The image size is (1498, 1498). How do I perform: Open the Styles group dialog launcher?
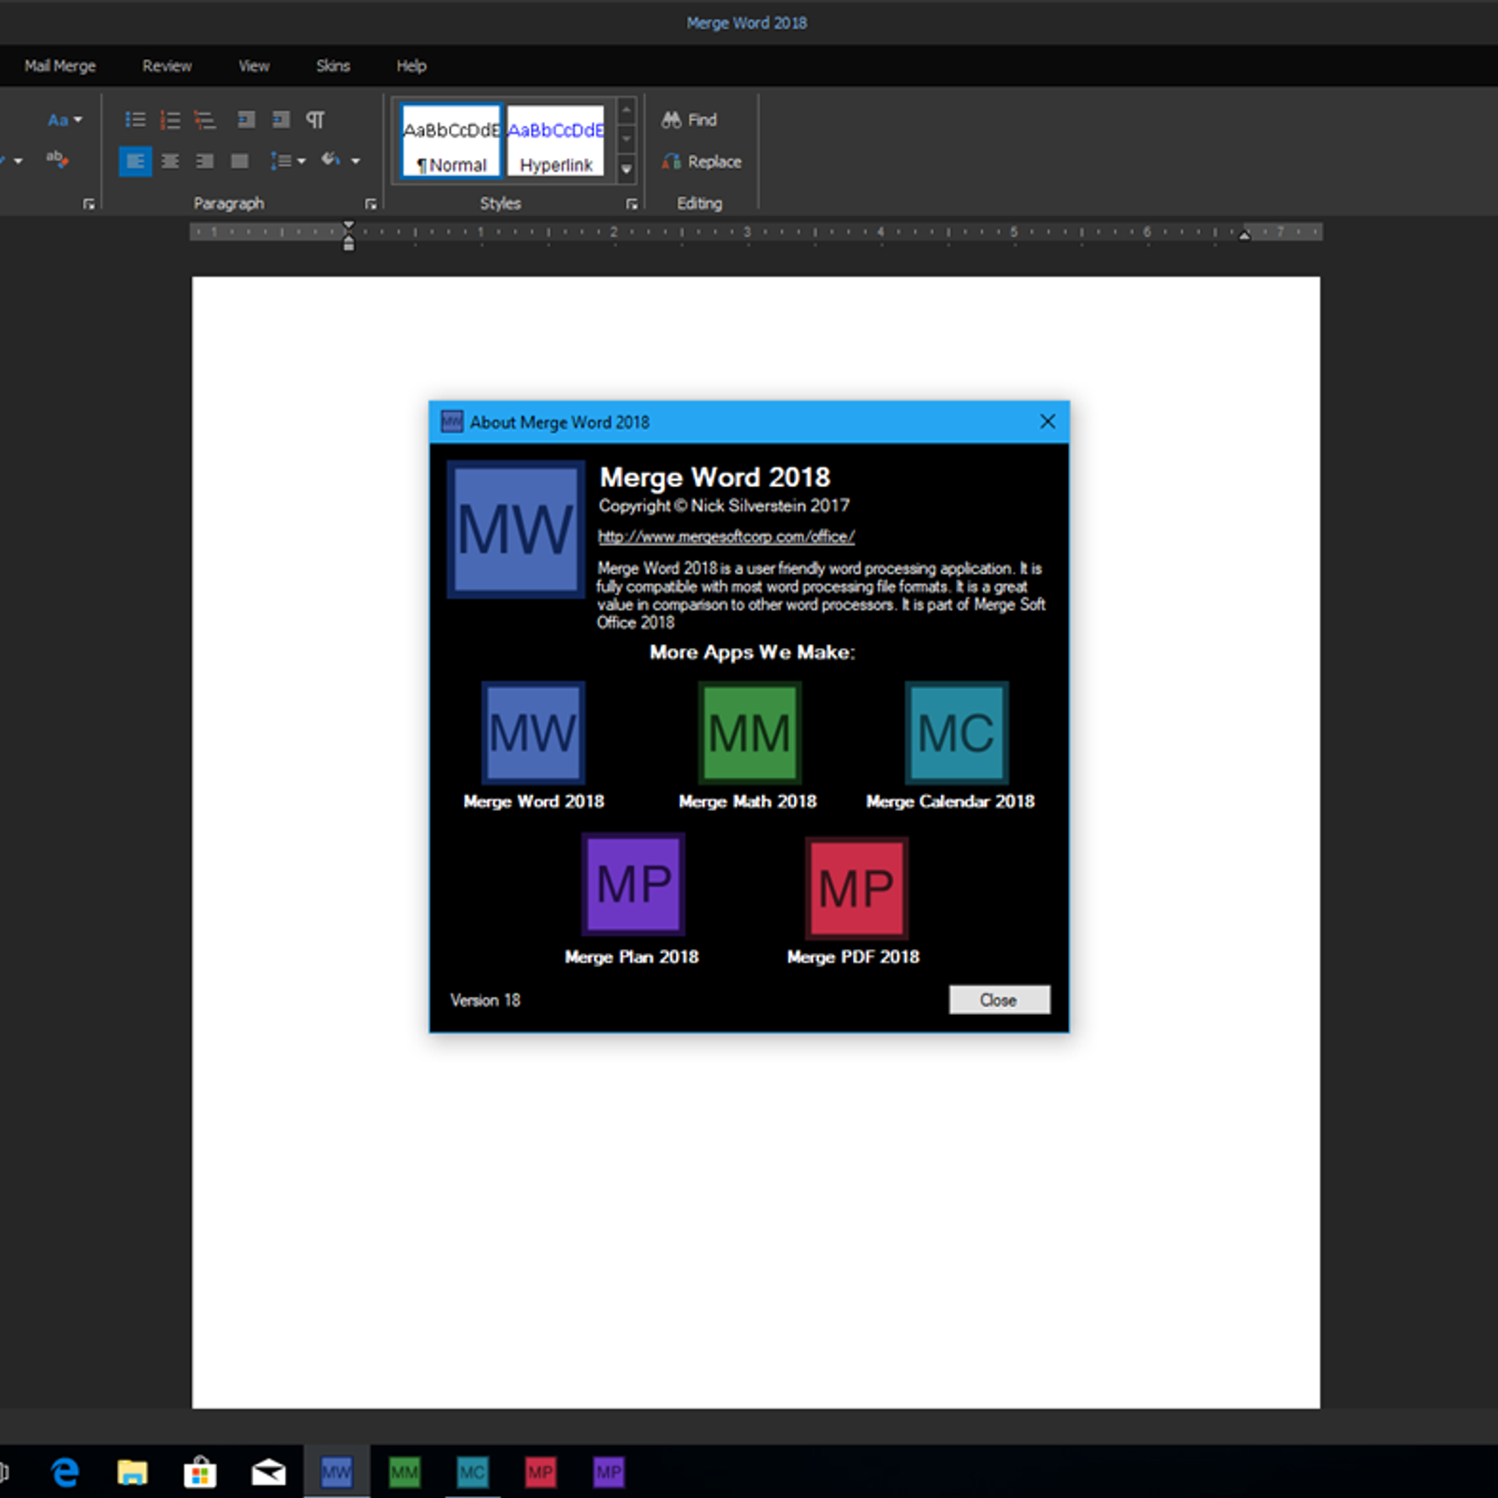[632, 203]
